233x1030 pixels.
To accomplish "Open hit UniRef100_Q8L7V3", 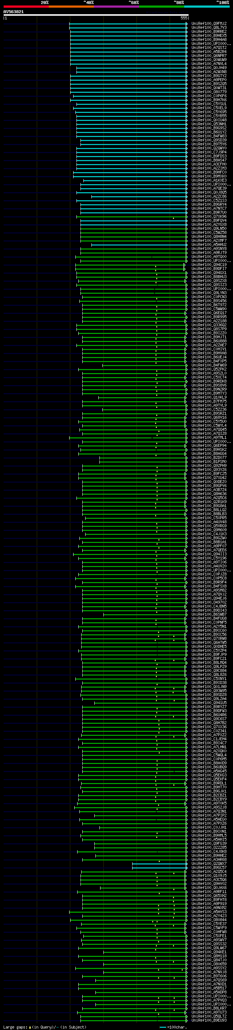I will click(x=209, y=28).
